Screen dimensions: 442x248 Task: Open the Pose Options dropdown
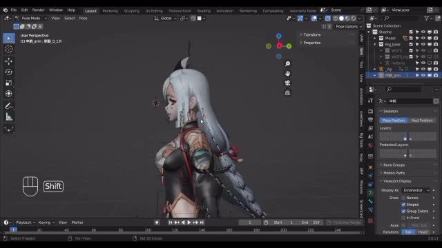(x=349, y=26)
